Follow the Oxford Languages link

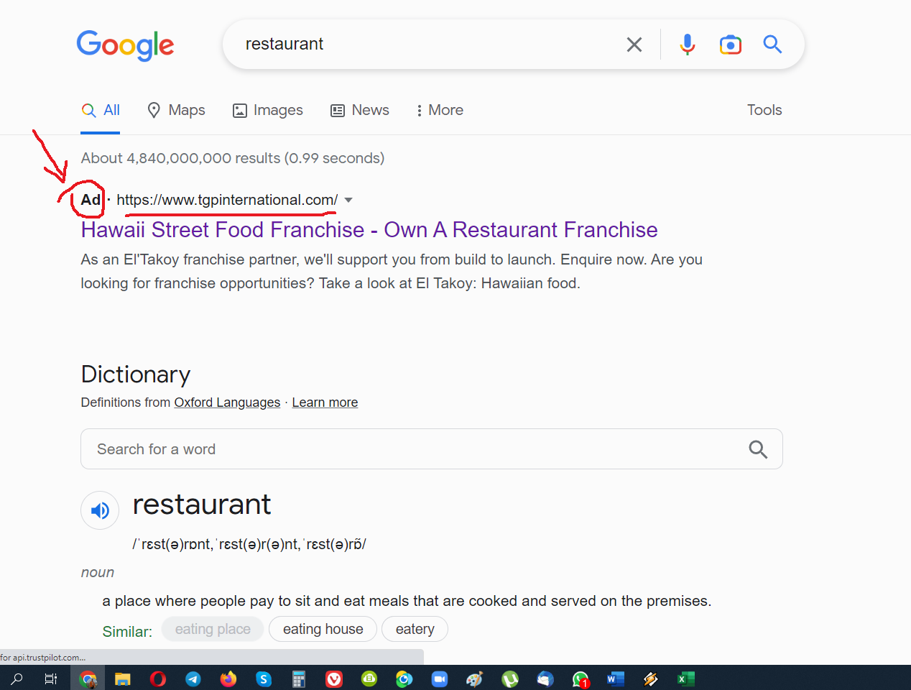tap(227, 402)
